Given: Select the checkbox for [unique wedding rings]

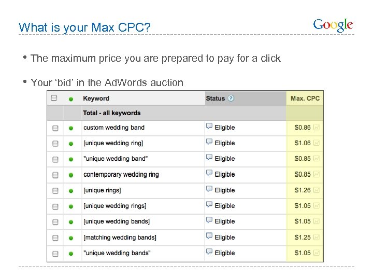Looking at the screenshot, I should tap(55, 206).
